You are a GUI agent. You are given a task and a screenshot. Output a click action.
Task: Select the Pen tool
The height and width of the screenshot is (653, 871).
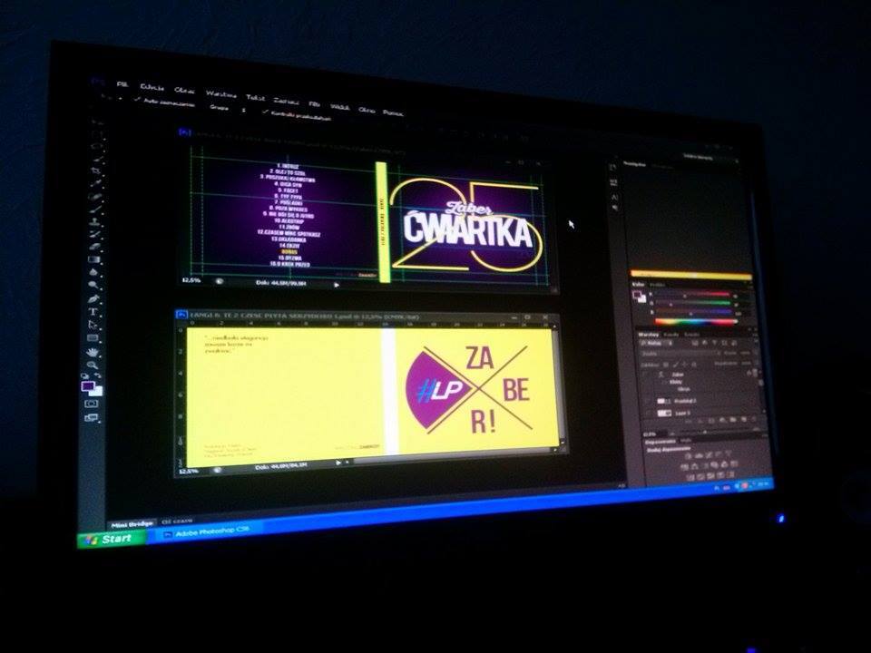click(93, 298)
